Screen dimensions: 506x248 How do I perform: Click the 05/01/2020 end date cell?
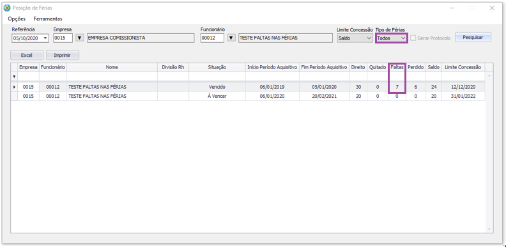(325, 87)
